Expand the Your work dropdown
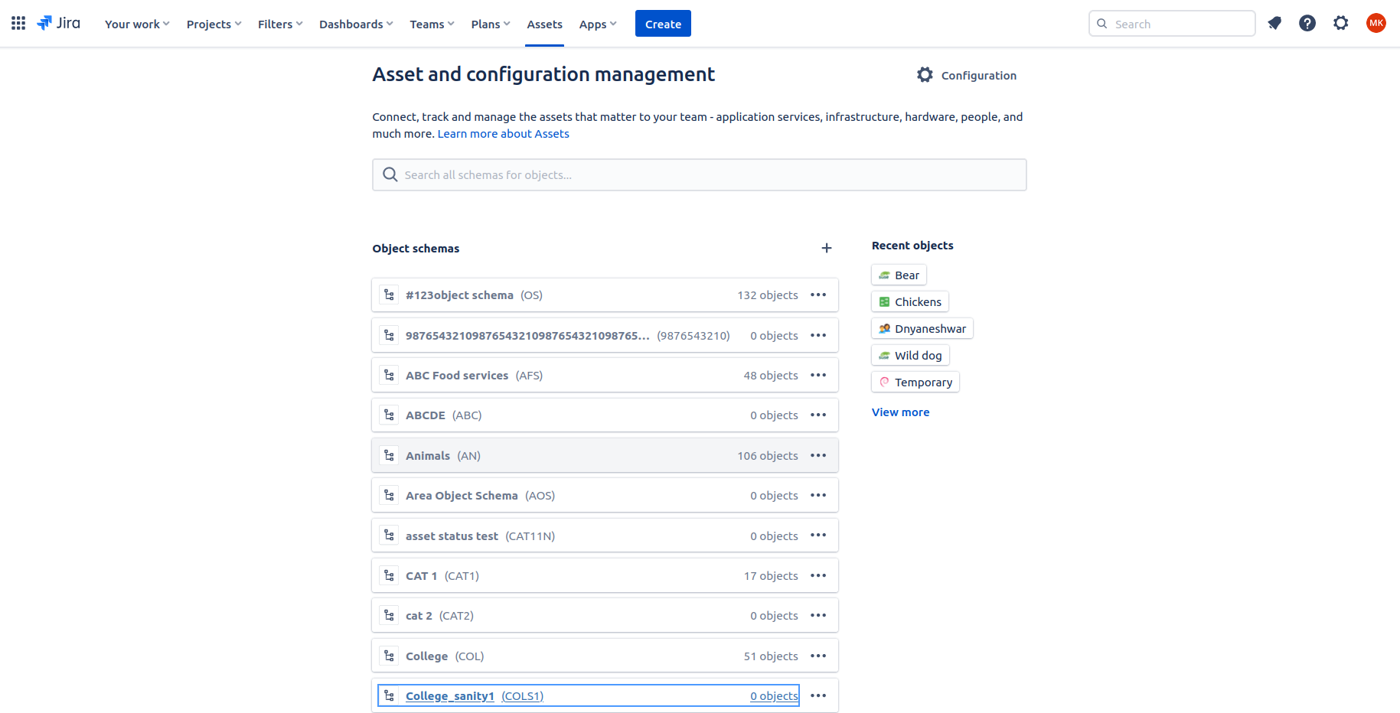The height and width of the screenshot is (713, 1400). (137, 24)
